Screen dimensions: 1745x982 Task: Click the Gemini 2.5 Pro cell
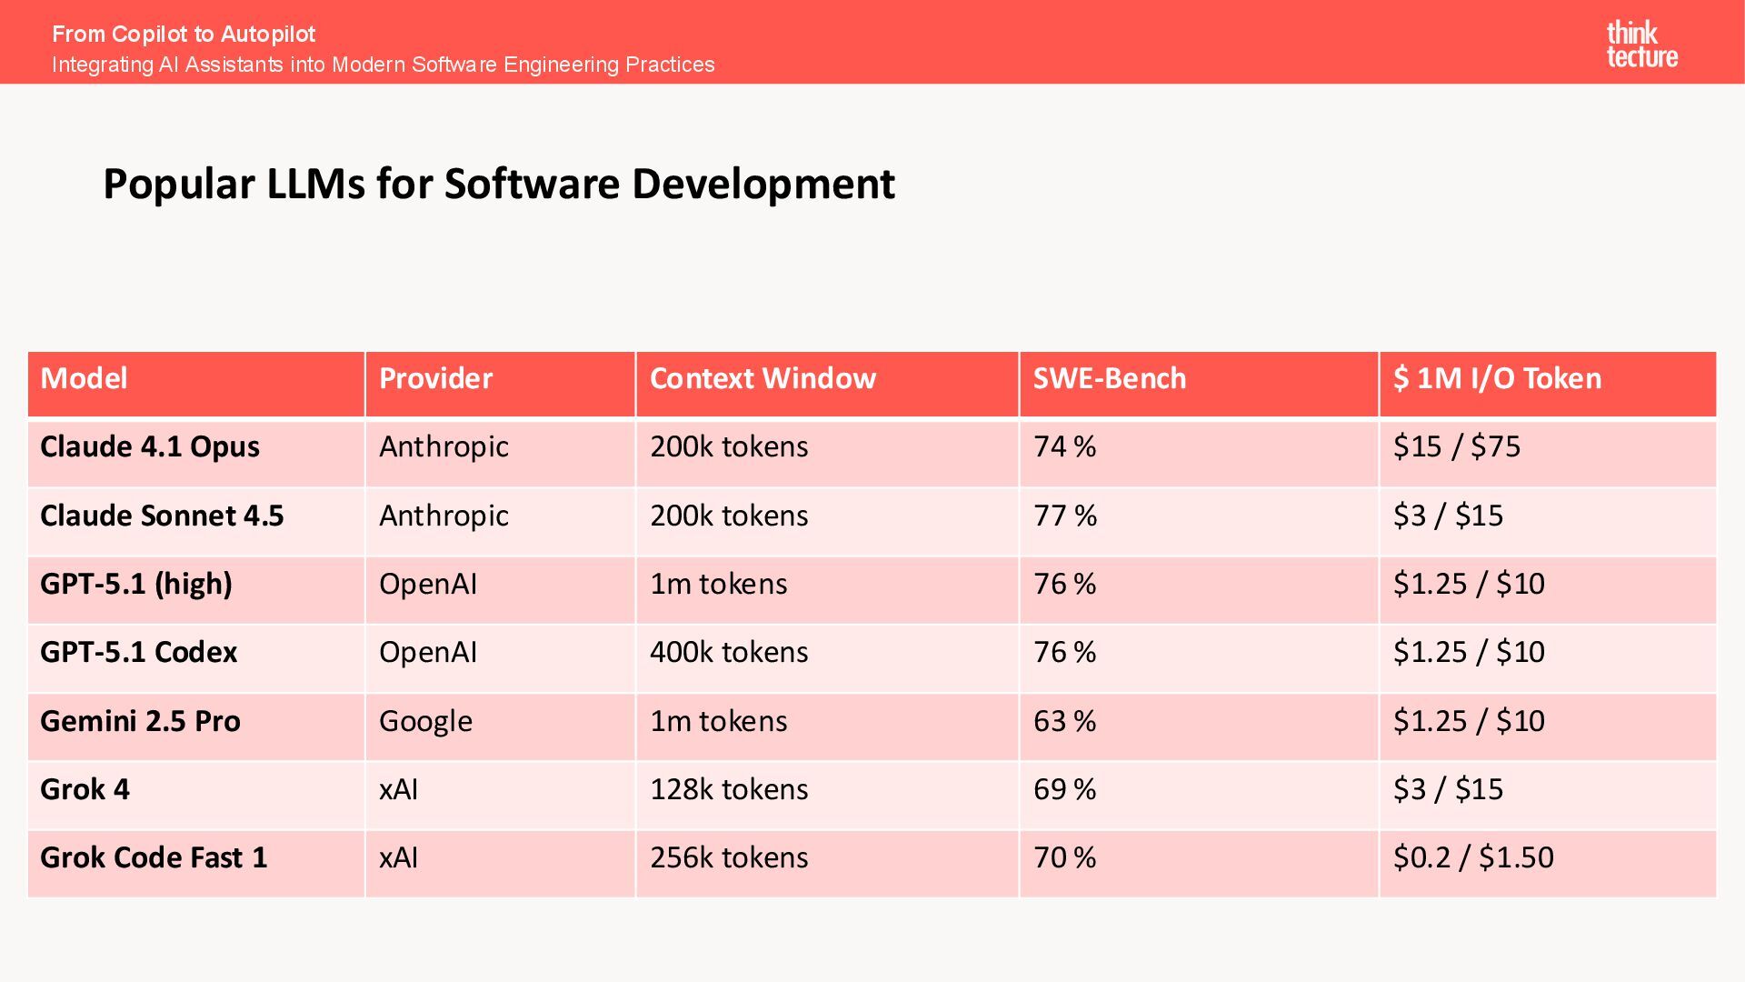[x=196, y=727]
